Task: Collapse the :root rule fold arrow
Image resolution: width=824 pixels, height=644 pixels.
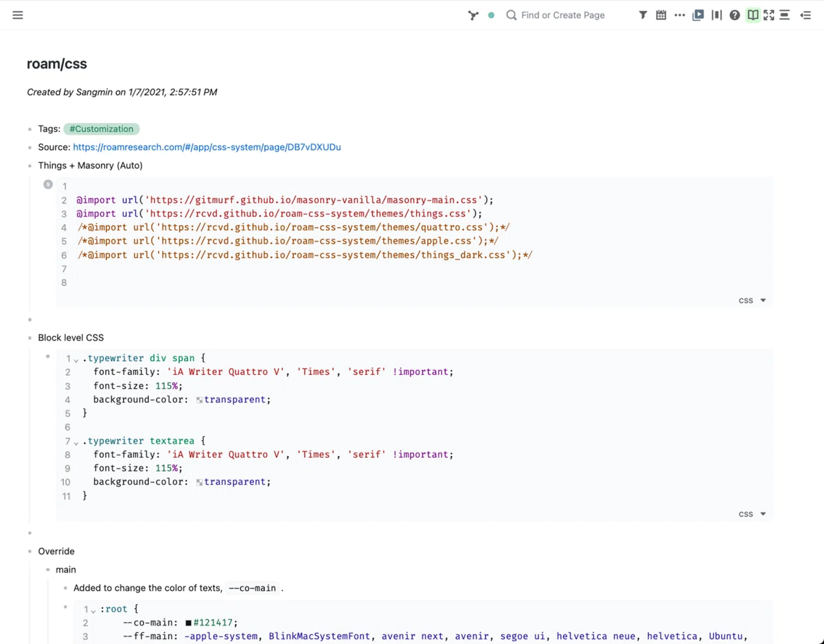Action: coord(93,610)
